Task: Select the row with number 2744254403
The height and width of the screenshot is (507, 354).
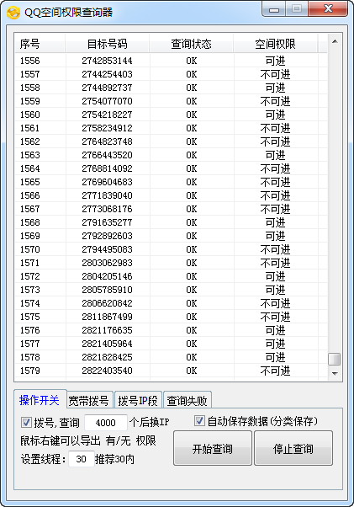Action: point(171,74)
